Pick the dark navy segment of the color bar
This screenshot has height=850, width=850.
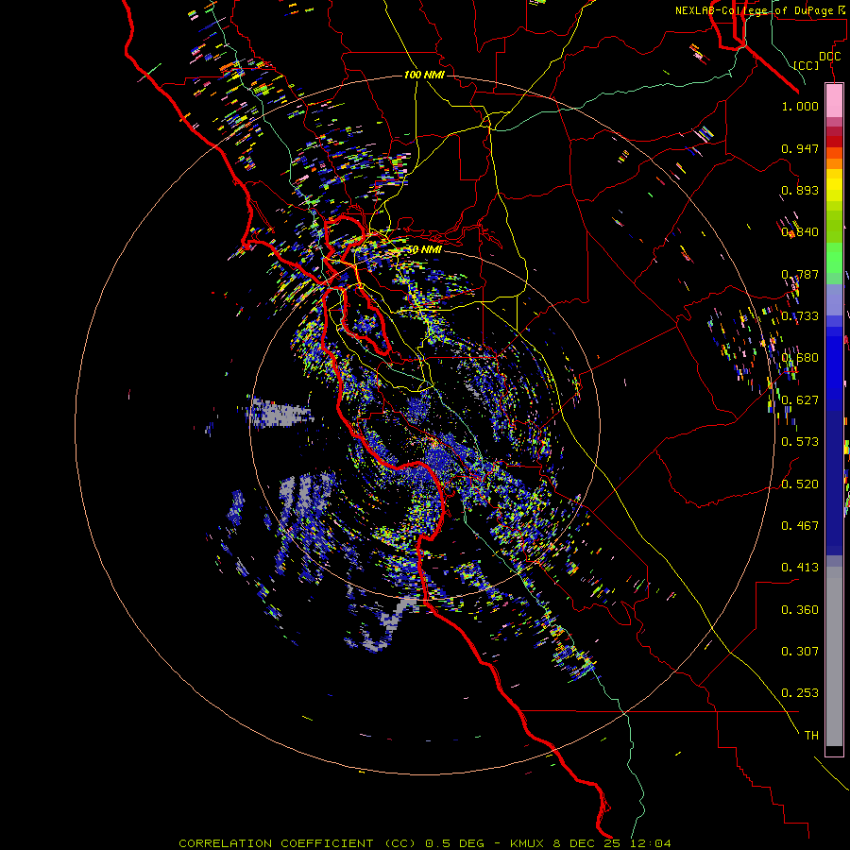(834, 483)
